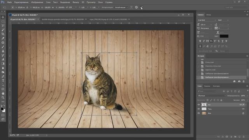Screen dimensions: 249x140
Task: Hide the Фон layer
Action: pos(199,113)
